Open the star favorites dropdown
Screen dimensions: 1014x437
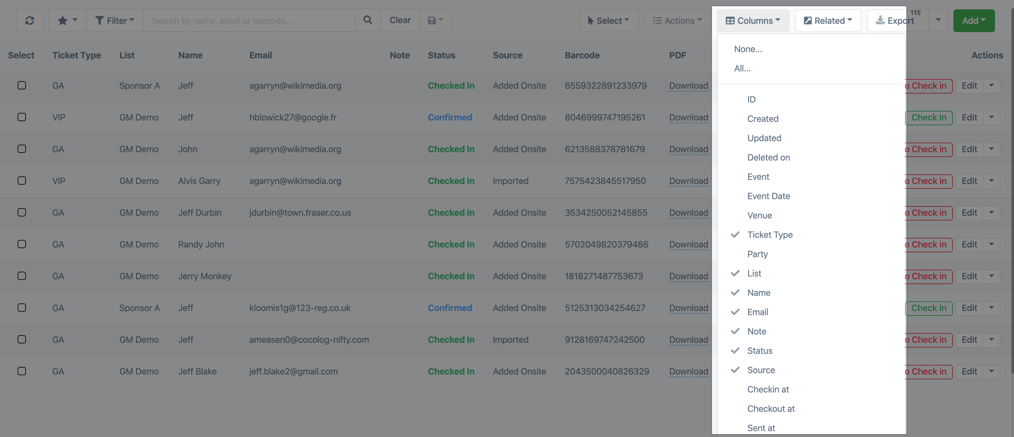[67, 20]
